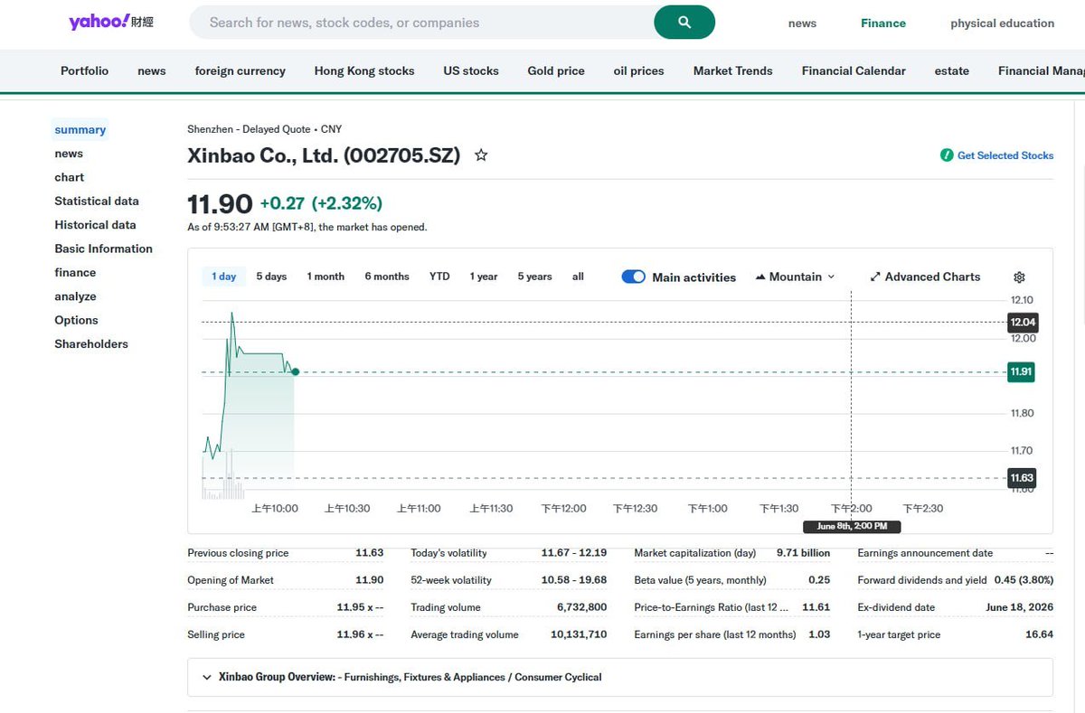Select the 5 days range
The width and height of the screenshot is (1085, 713).
[271, 277]
